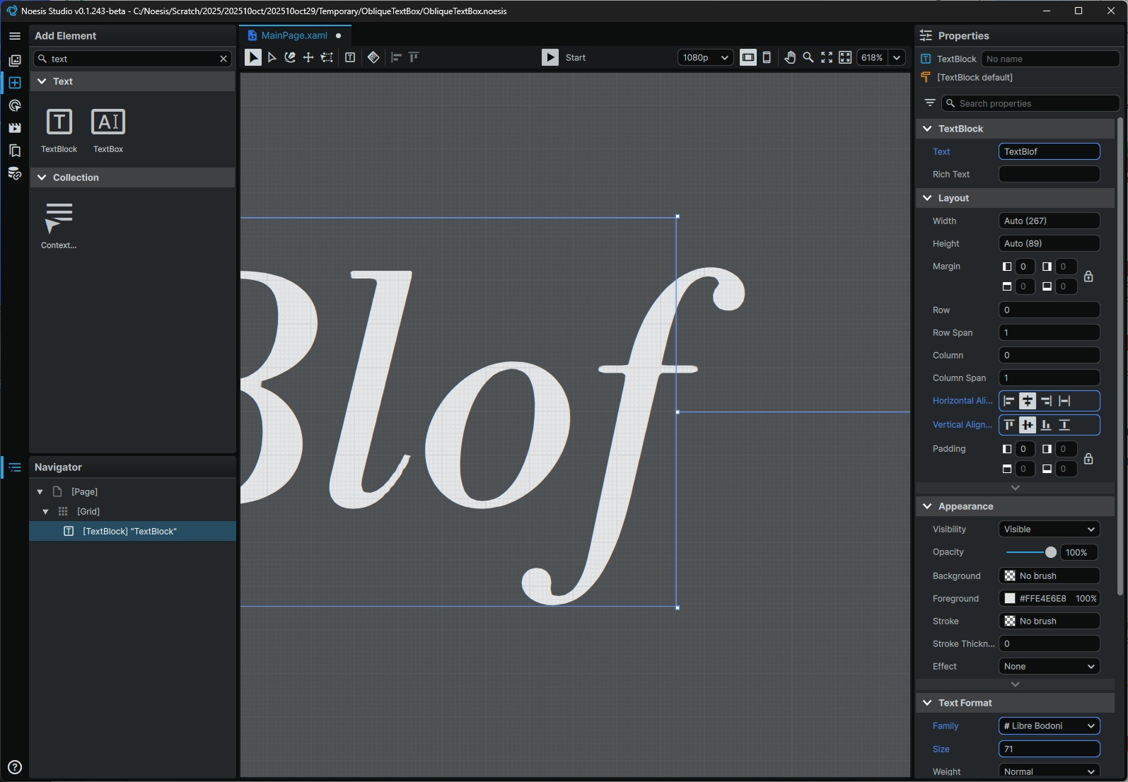Switch to the MainPage.xaml tab
Viewport: 1128px width, 782px height.
pos(293,35)
